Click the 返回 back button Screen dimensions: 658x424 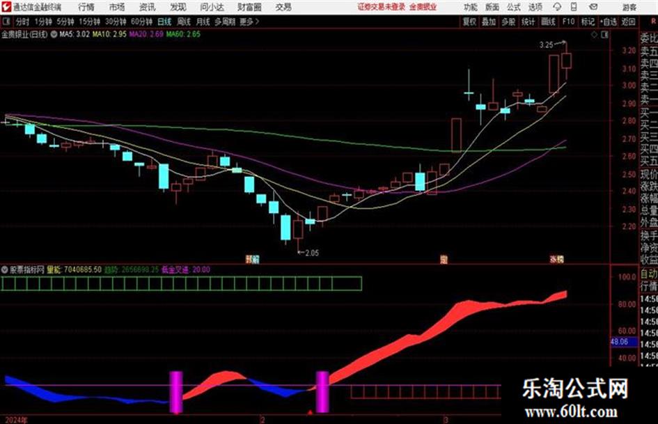point(628,22)
